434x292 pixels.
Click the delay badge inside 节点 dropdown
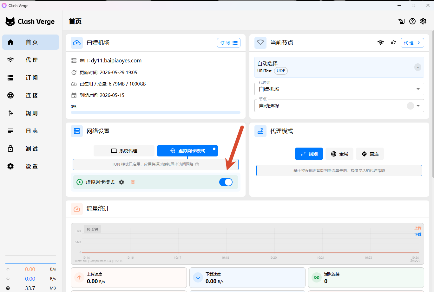tap(411, 106)
